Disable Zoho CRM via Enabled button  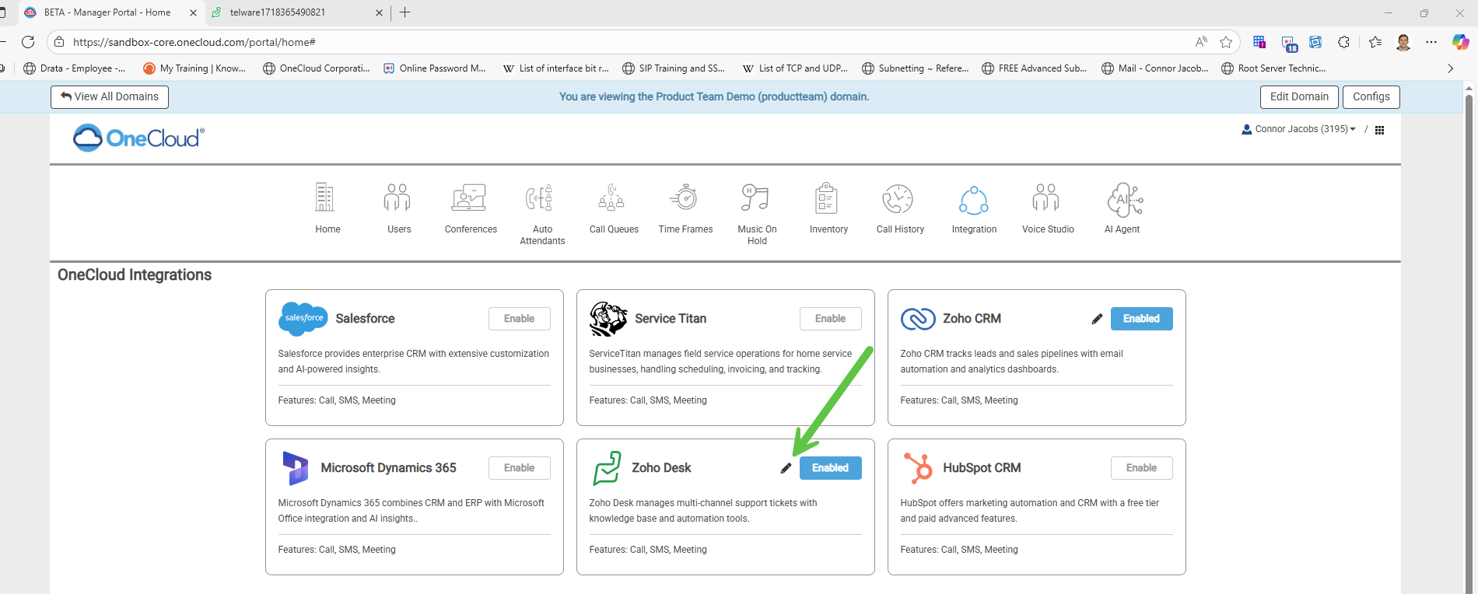[x=1141, y=319]
